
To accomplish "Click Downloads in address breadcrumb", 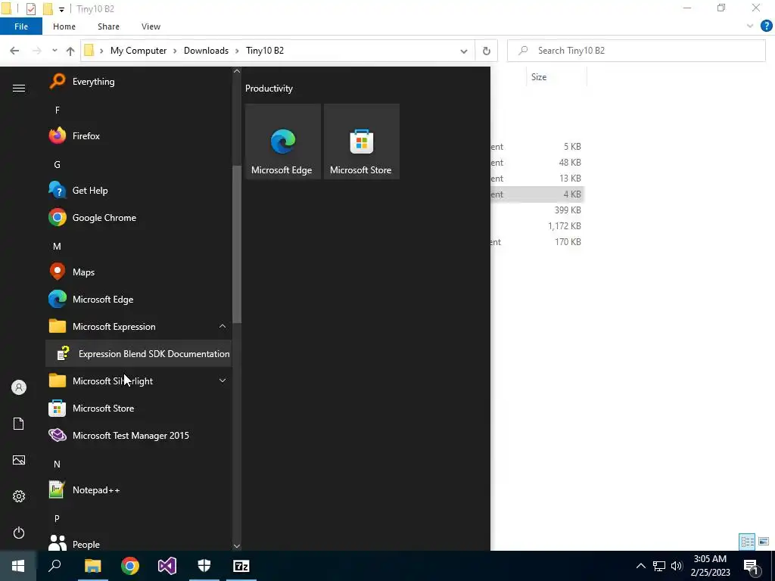I will tap(206, 51).
